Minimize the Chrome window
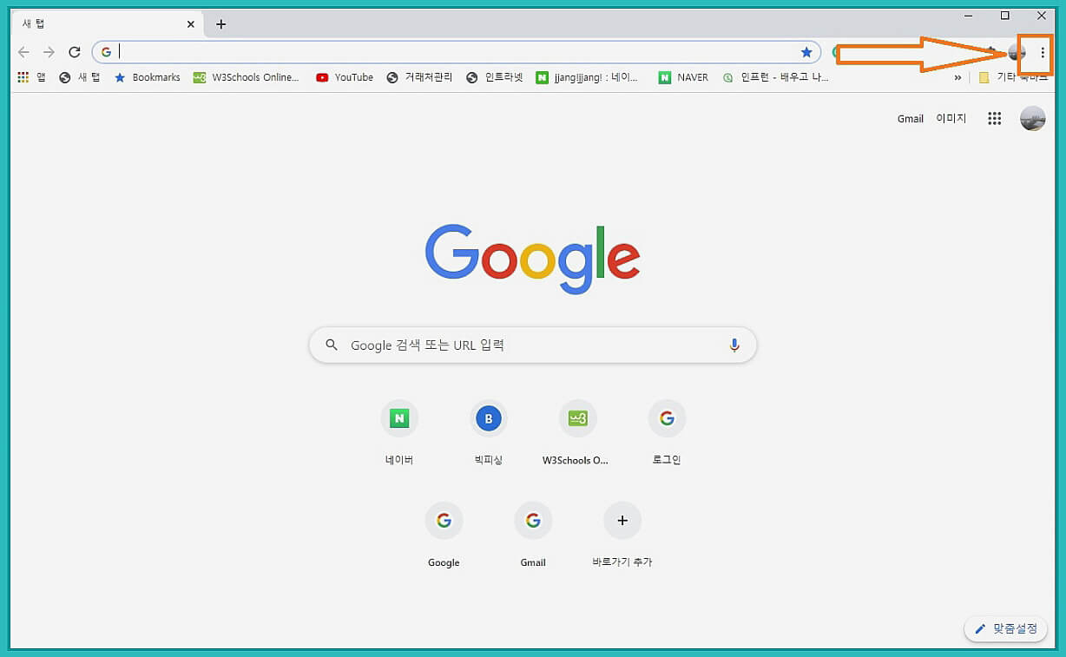Screen dimensions: 1066x657 tap(968, 16)
